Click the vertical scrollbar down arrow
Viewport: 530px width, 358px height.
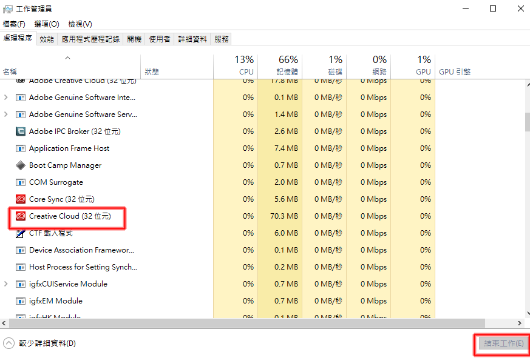(x=527, y=314)
